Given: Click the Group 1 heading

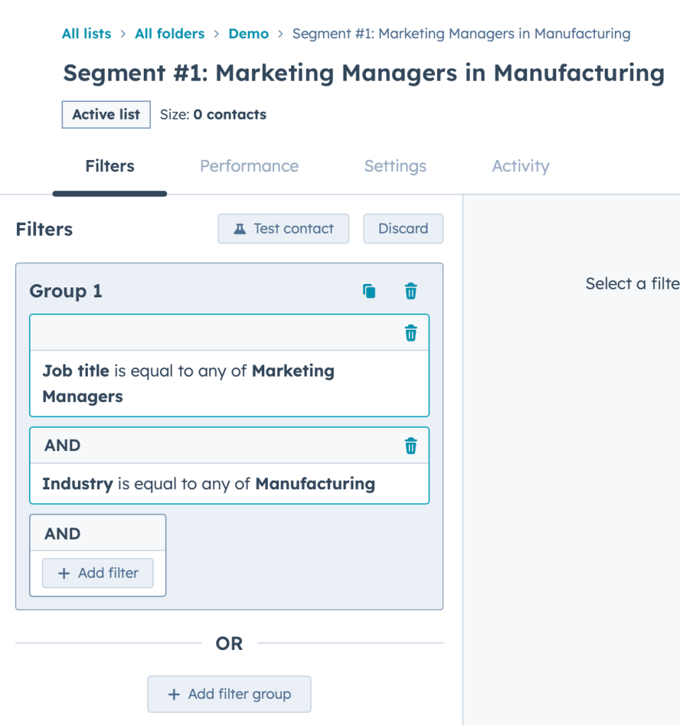Looking at the screenshot, I should pyautogui.click(x=66, y=291).
